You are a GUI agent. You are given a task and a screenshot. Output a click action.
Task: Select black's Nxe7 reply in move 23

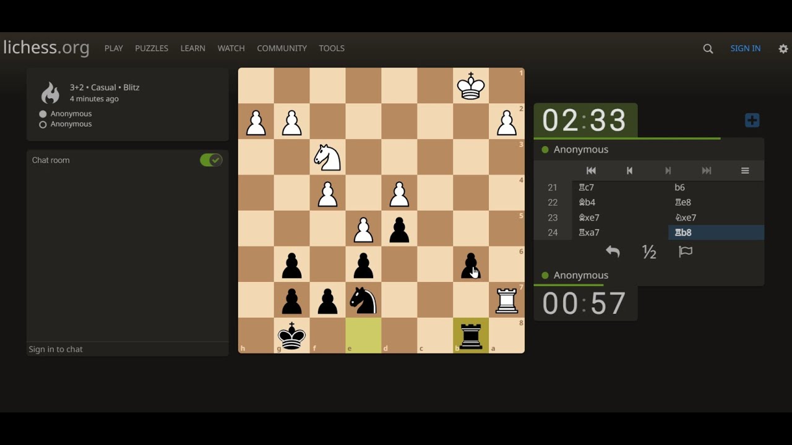[x=717, y=218]
